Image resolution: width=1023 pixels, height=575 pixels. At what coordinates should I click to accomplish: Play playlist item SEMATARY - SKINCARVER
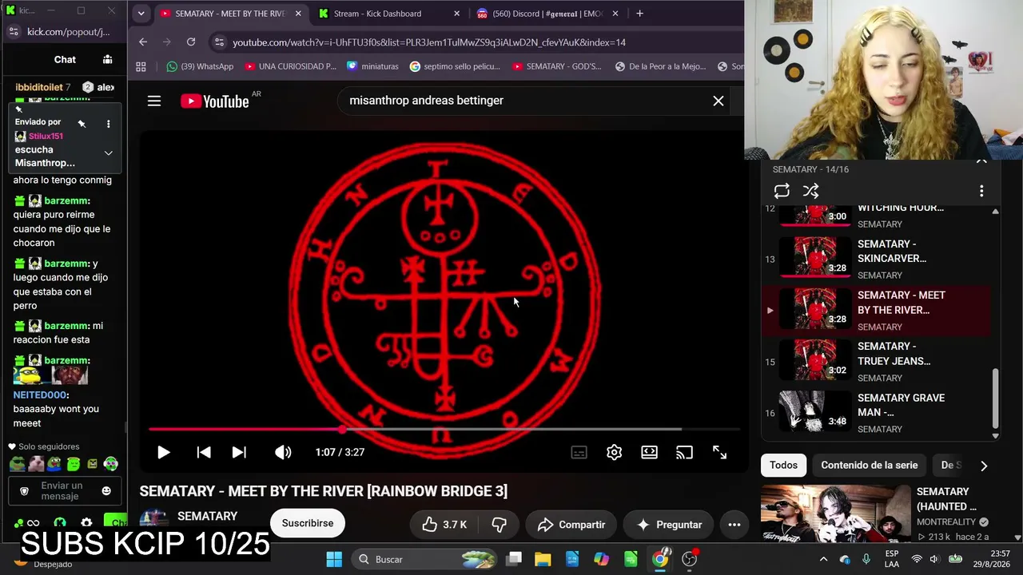pos(876,260)
